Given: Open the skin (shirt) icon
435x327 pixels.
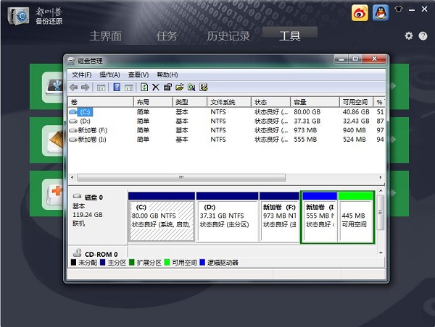Looking at the screenshot, I should (399, 9).
